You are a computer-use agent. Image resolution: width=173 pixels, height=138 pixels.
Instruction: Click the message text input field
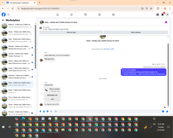[108, 111]
